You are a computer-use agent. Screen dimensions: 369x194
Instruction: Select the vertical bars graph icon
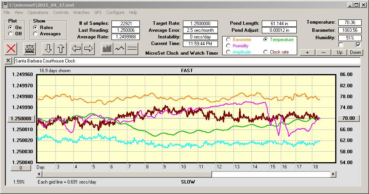click(x=107, y=48)
